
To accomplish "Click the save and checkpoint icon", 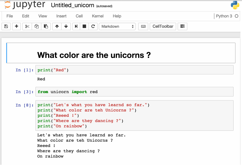I will coord(6,26).
